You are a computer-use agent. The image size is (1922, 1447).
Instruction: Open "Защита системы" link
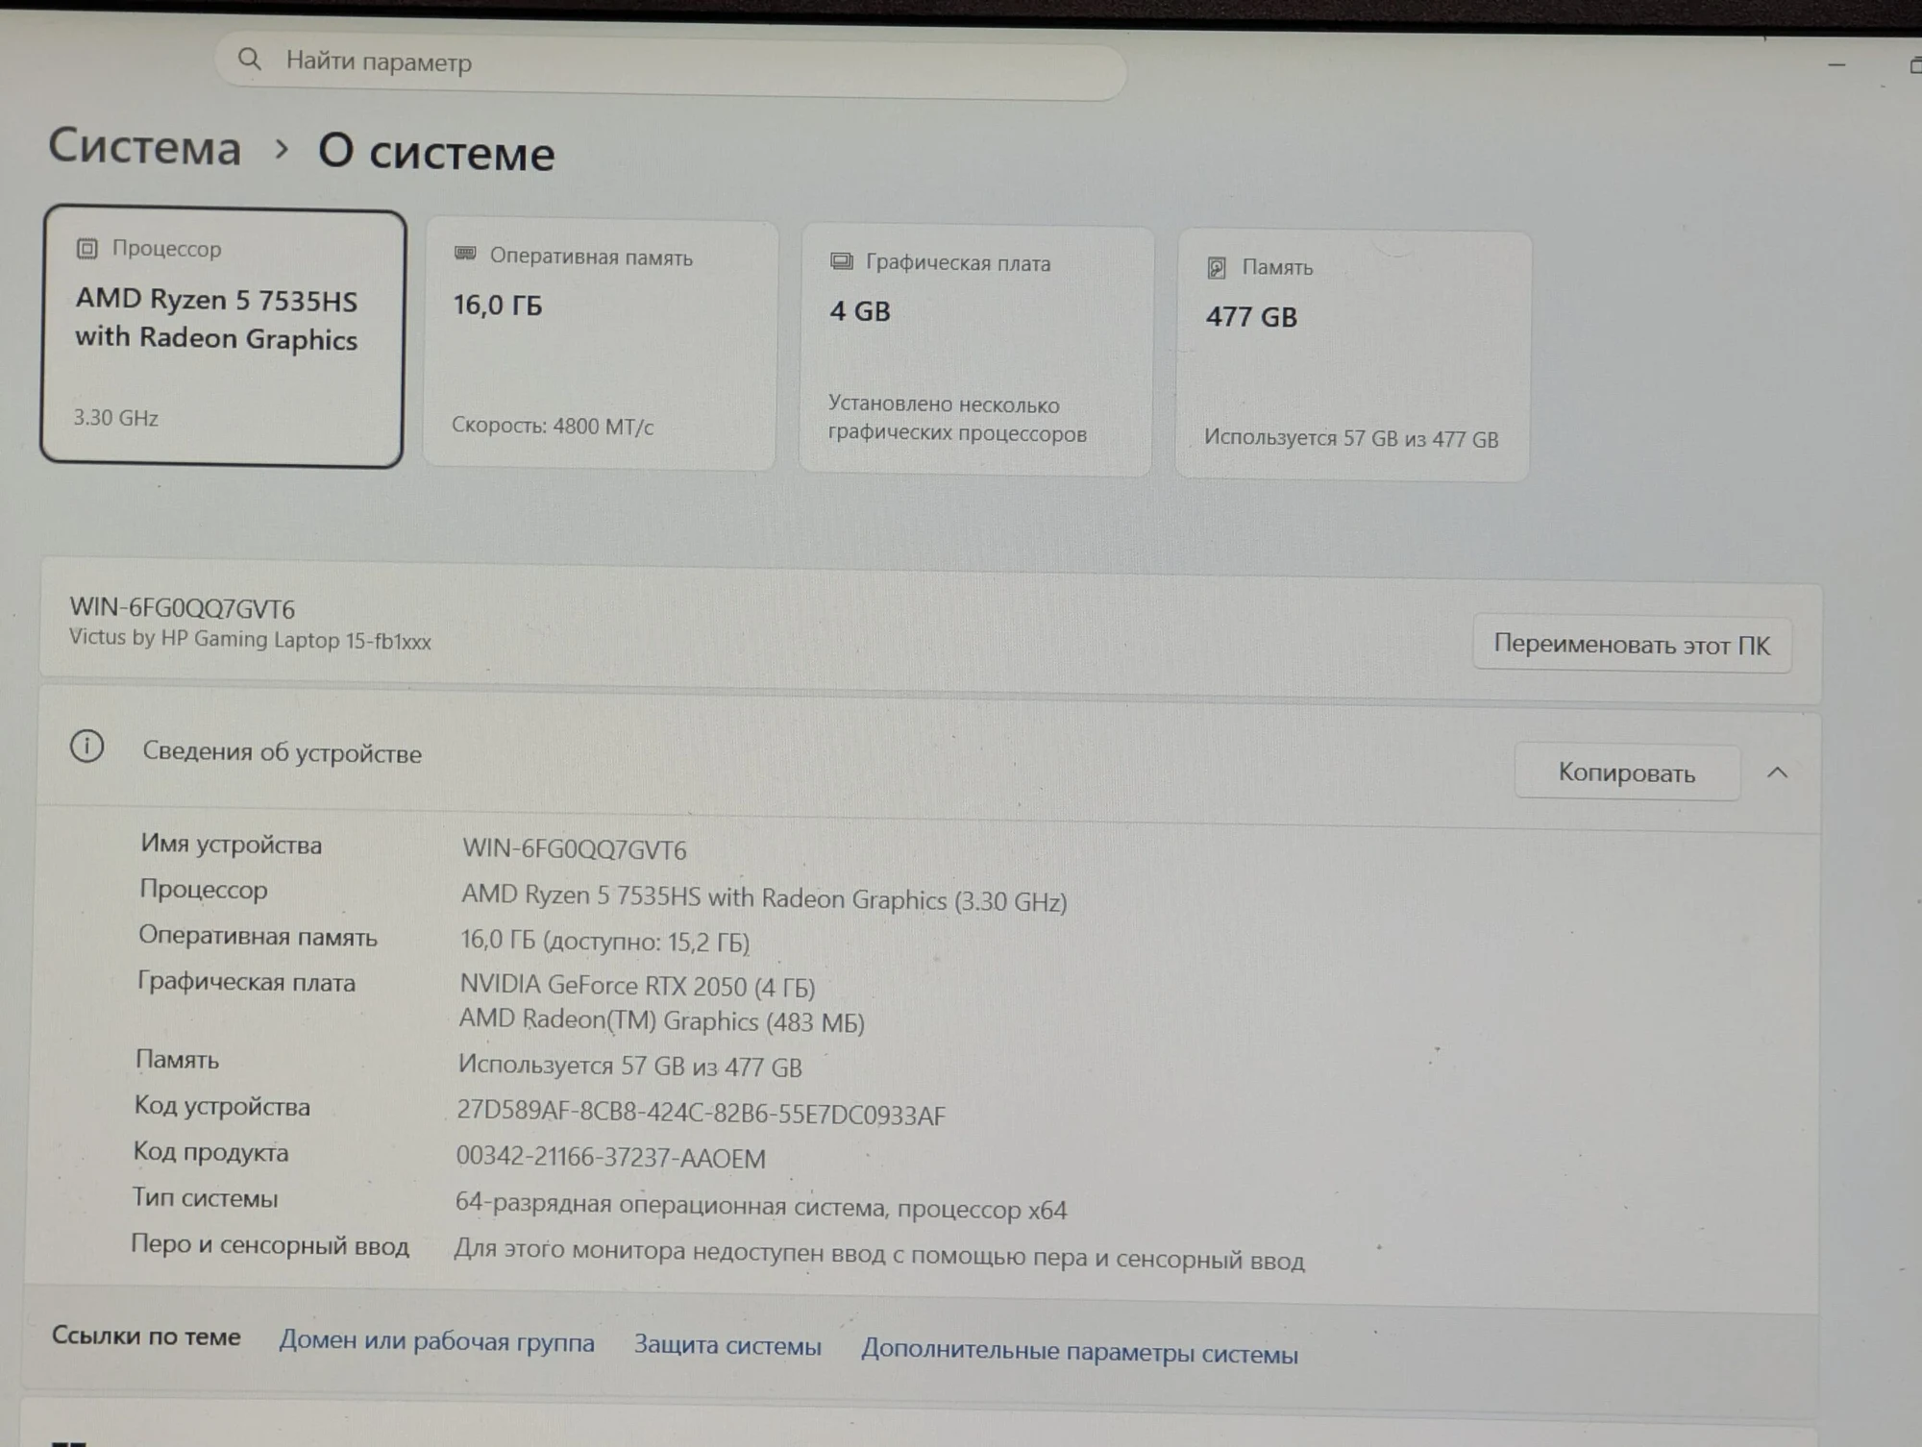pos(727,1345)
